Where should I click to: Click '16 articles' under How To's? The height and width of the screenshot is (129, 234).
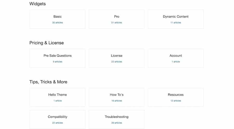click(x=116, y=101)
